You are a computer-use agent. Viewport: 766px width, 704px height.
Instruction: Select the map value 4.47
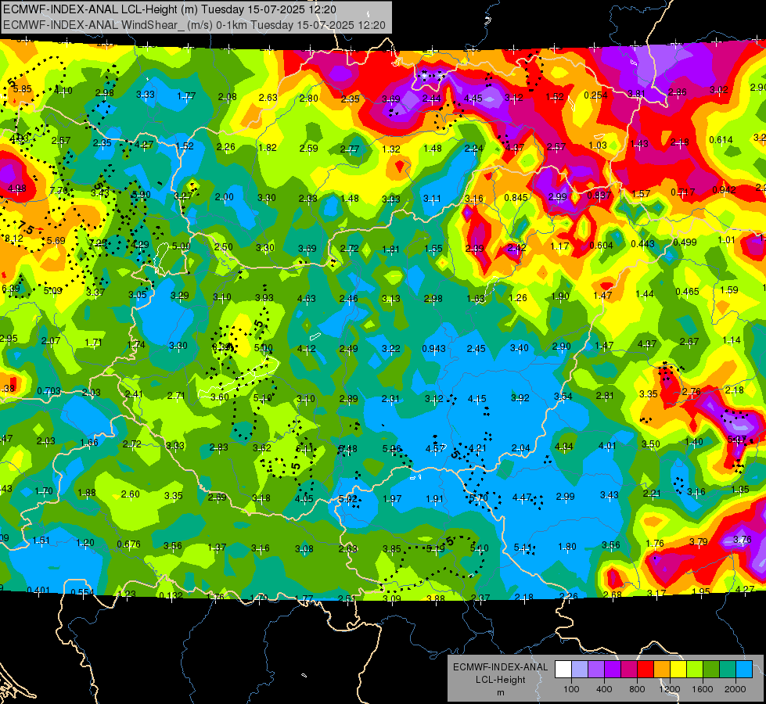[x=522, y=497]
